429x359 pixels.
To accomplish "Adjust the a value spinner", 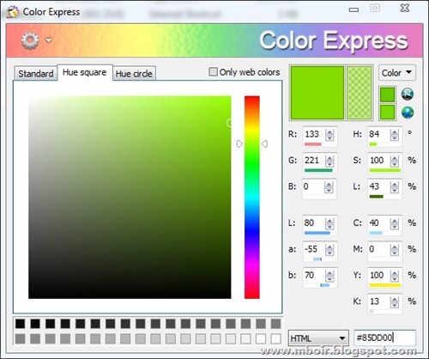I will tap(329, 250).
